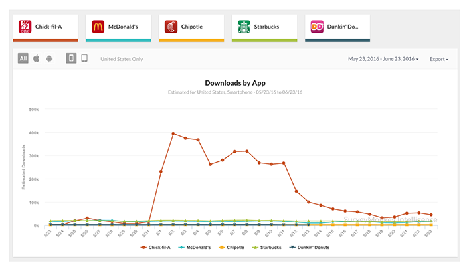Click the Chick-fil-A data point on 6/5

tap(211, 164)
